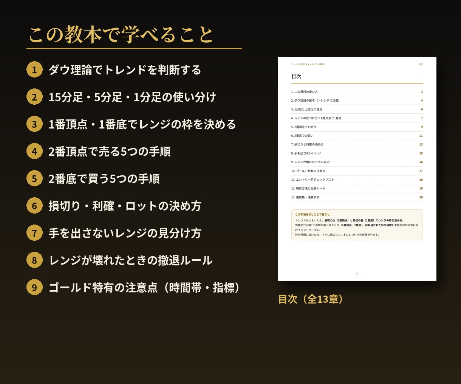Select the line '1番頂点・1番底でレンジの枠を決める'
This screenshot has width=461, height=384.
(142, 124)
